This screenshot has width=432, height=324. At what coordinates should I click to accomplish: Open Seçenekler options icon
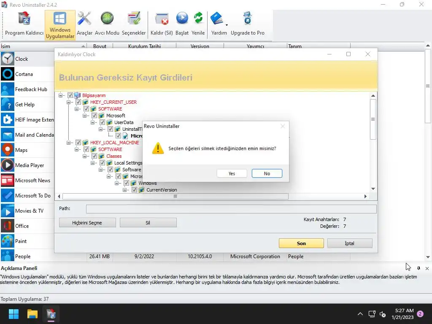(134, 19)
